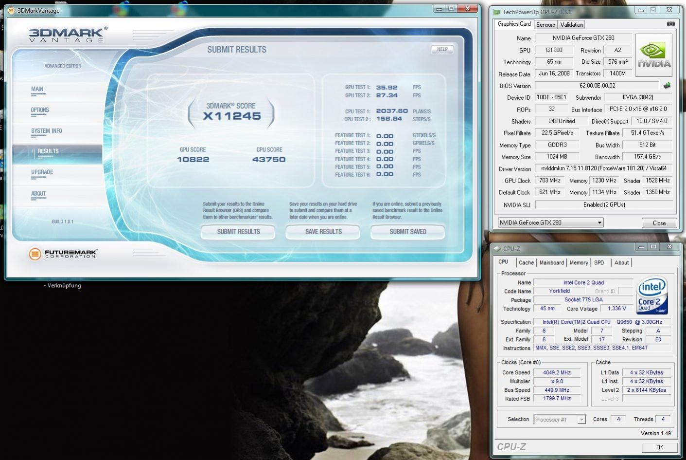
Task: Switch to the Sensors tab in GPU-Z
Action: (x=545, y=25)
